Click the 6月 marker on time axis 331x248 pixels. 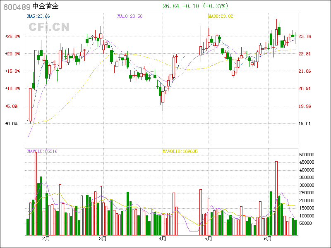(268, 239)
